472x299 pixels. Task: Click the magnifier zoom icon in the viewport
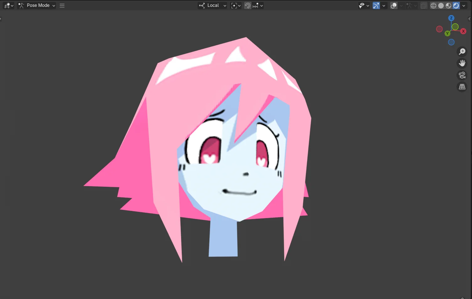[462, 51]
